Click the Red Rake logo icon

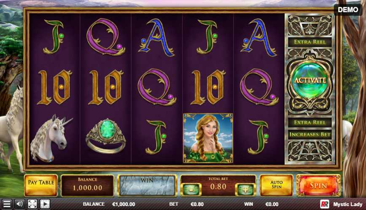(324, 204)
